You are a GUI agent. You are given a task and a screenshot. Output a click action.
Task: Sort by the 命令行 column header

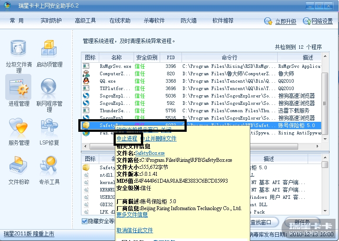click(x=229, y=57)
